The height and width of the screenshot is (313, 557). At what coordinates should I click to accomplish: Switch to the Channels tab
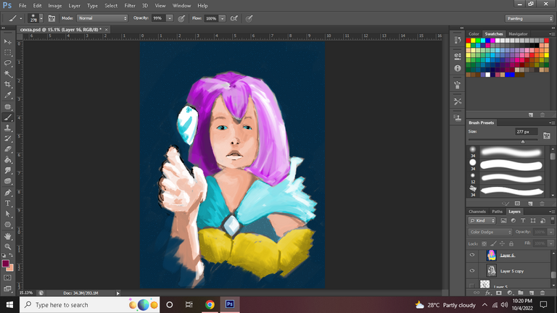click(477, 212)
